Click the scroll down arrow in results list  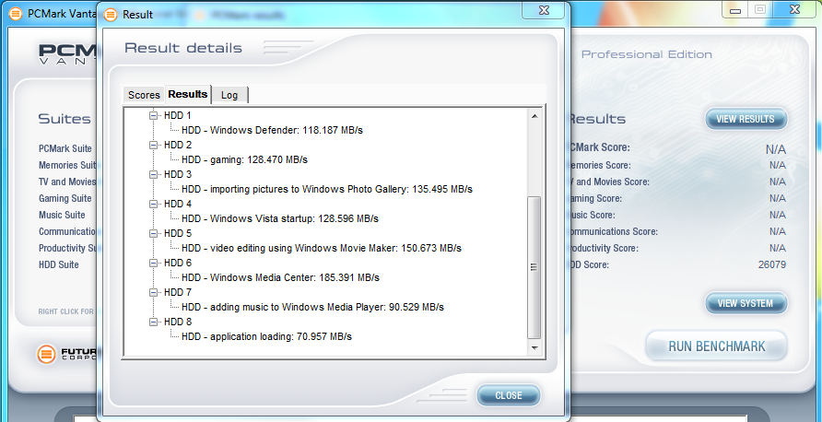tap(534, 347)
